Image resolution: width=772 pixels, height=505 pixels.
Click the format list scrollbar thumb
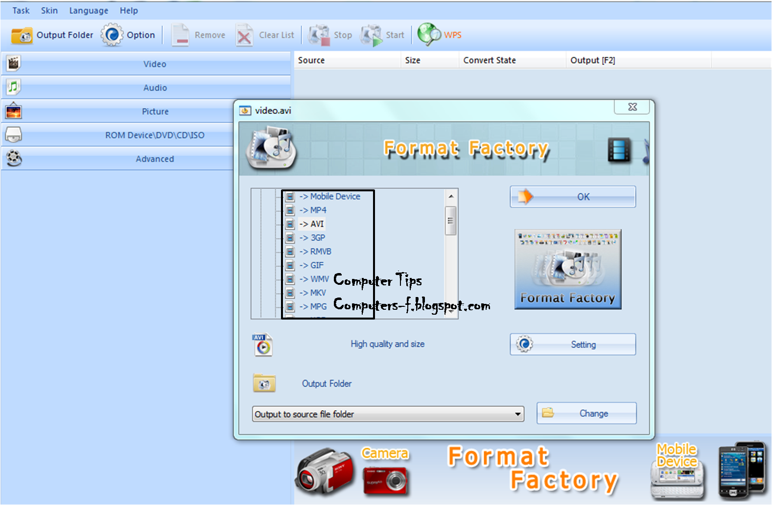tap(451, 221)
